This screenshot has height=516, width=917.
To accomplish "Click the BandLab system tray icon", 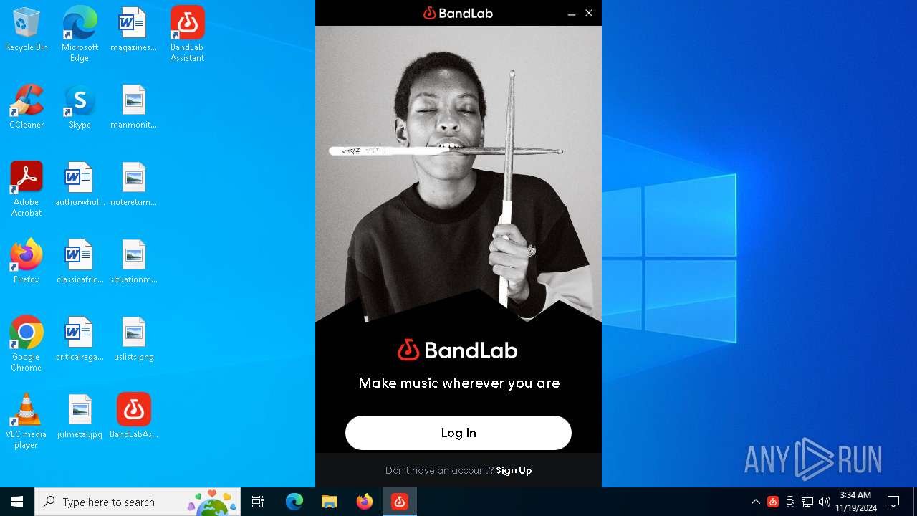I will coord(773,502).
